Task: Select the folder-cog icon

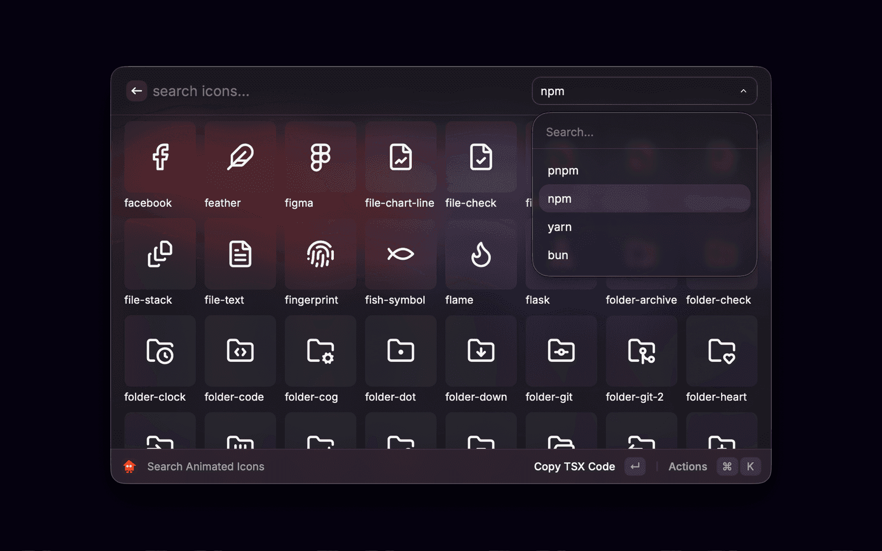Action: pyautogui.click(x=321, y=351)
